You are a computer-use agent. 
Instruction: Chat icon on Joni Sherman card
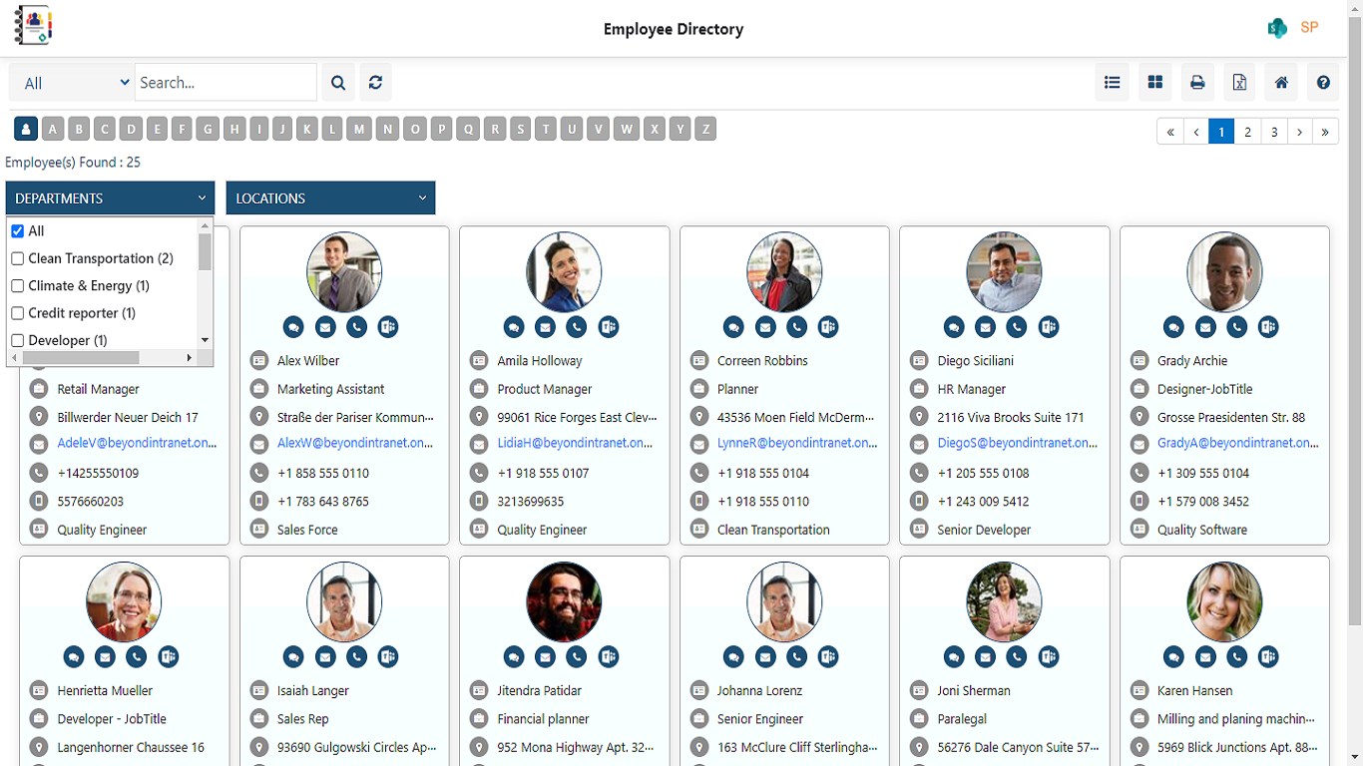(955, 656)
